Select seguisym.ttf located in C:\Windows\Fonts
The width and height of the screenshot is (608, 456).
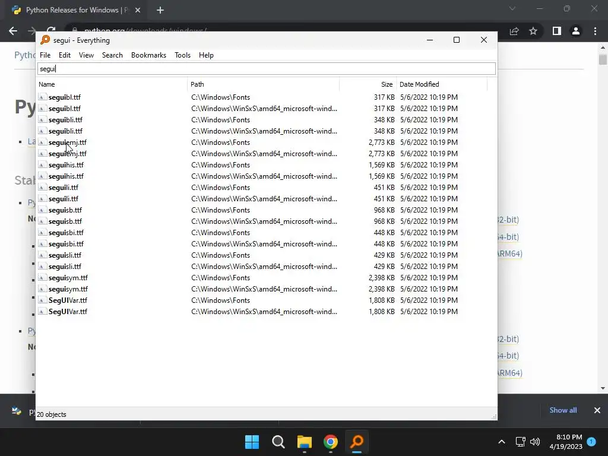68,277
